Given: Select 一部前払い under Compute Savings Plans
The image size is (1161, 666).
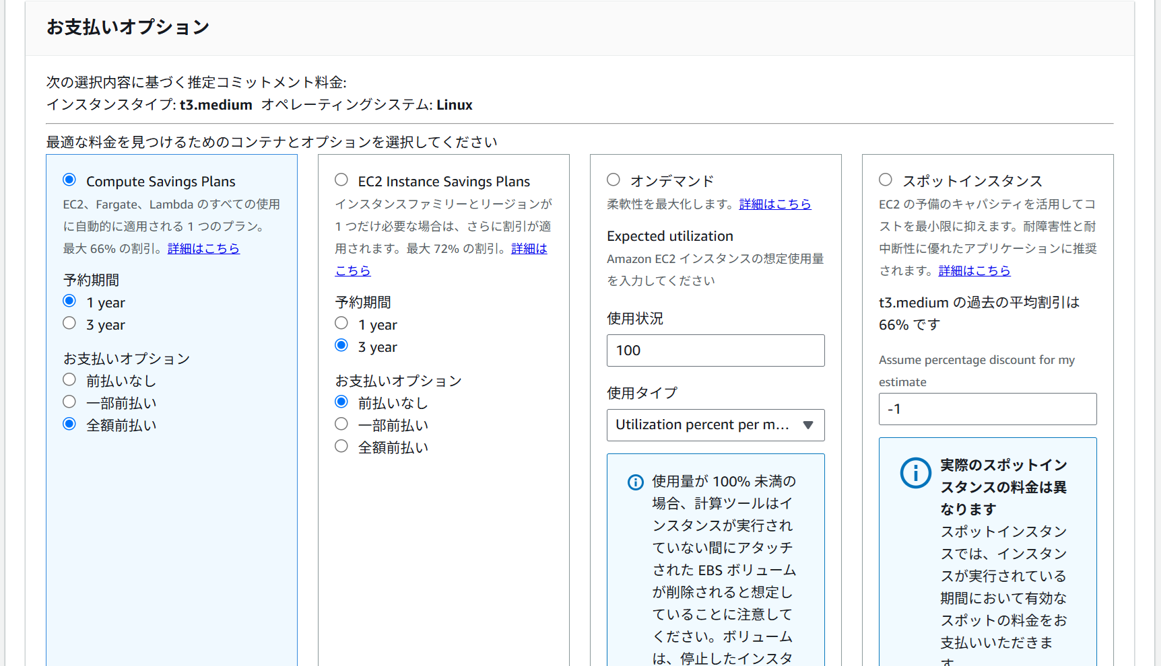Looking at the screenshot, I should tap(69, 402).
